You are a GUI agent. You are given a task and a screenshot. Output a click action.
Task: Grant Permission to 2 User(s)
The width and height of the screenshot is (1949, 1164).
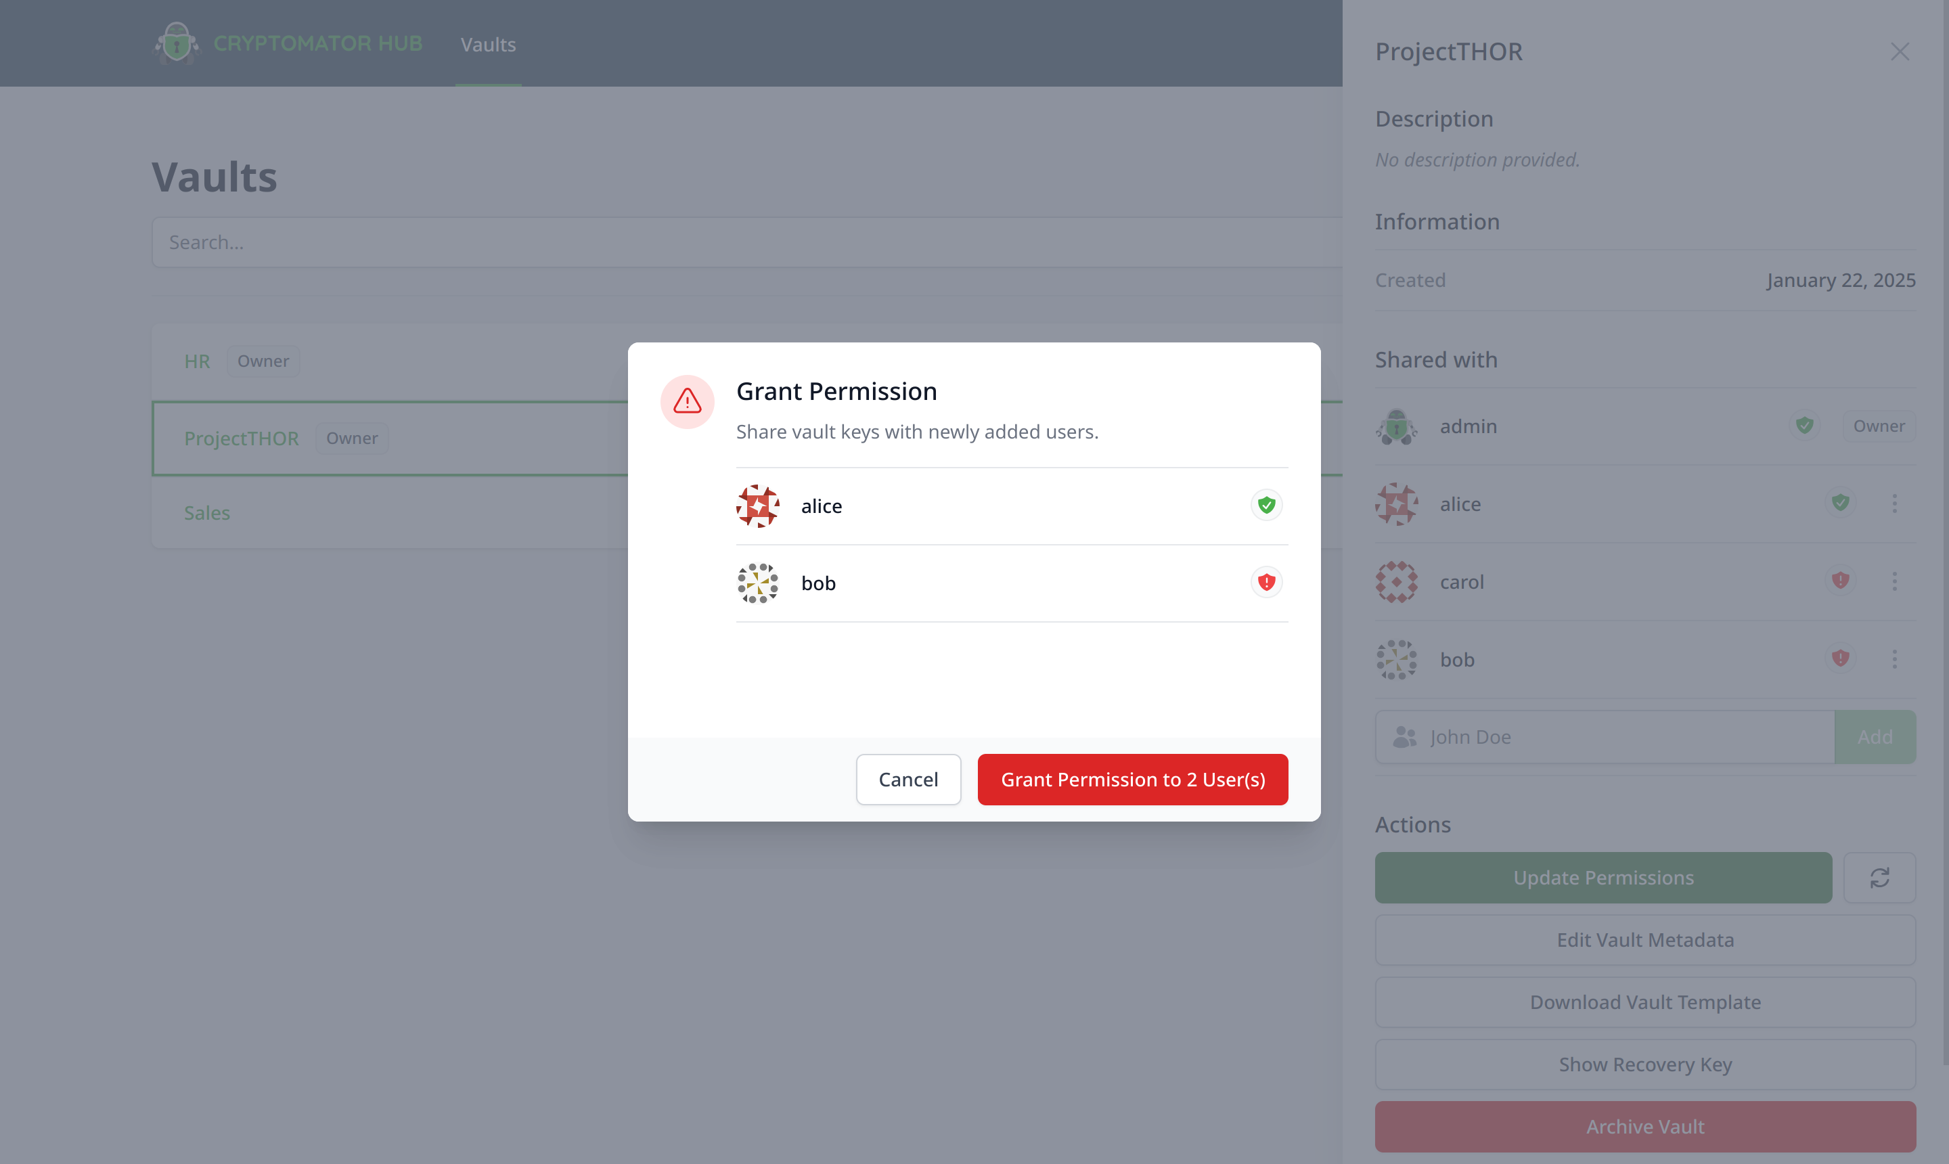coord(1133,780)
